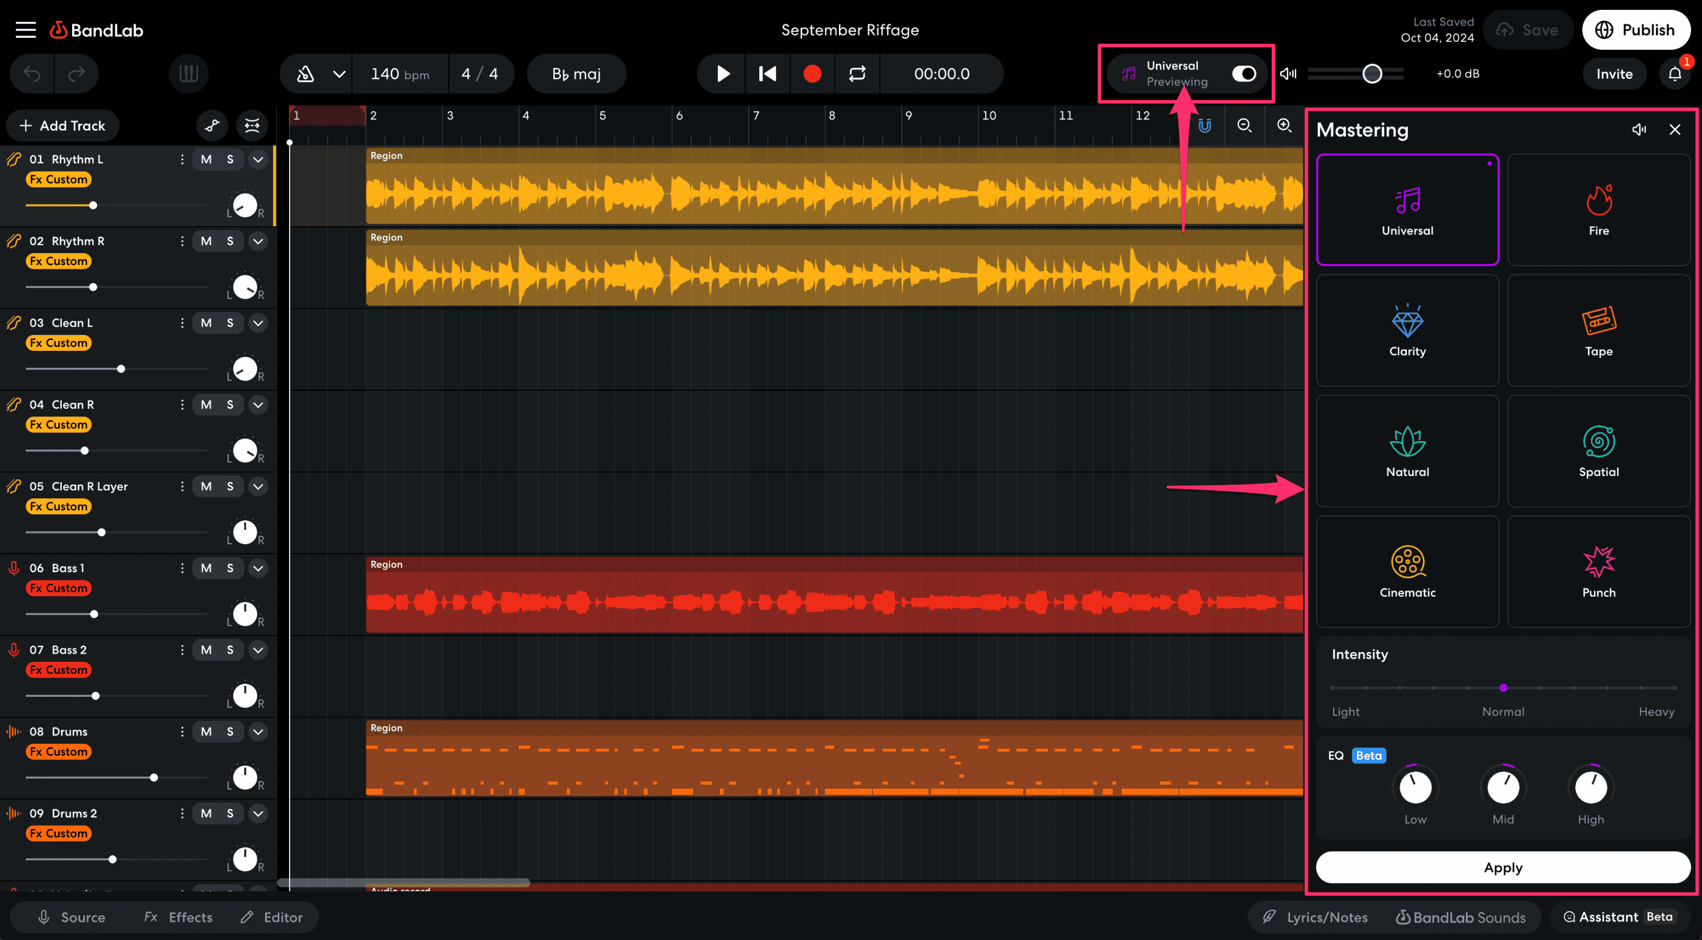Click the undo arrow icon
The height and width of the screenshot is (940, 1702).
click(32, 73)
